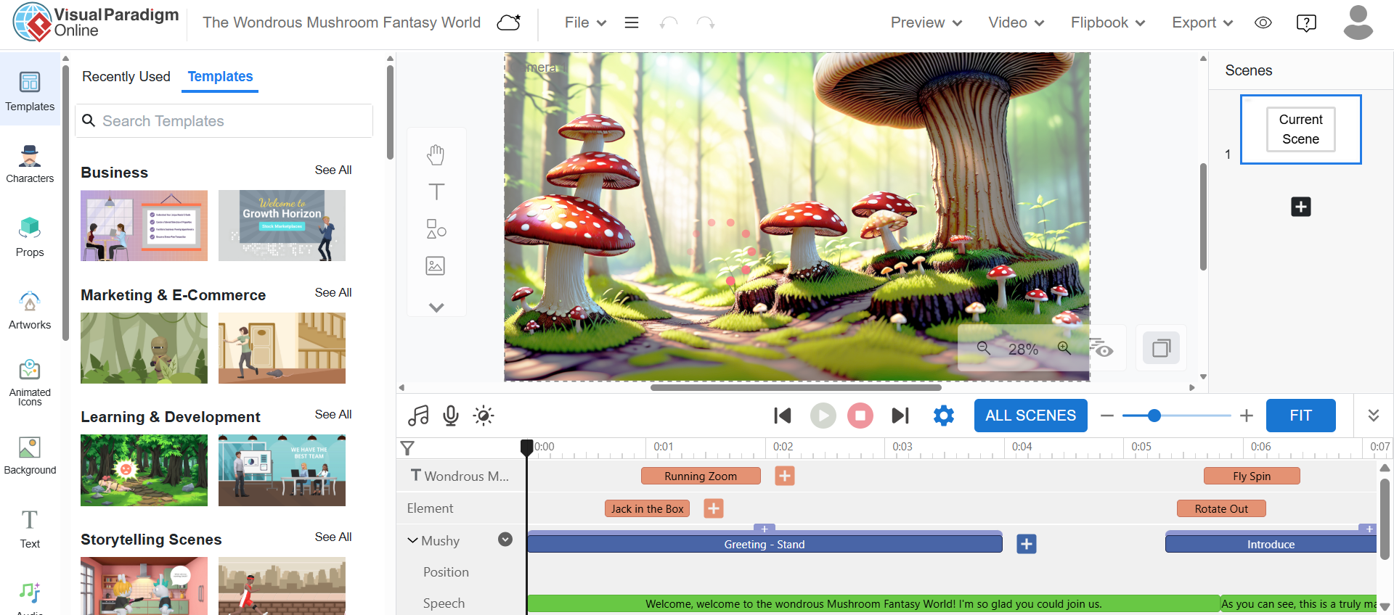This screenshot has width=1394, height=615.
Task: Open the Characters sidebar panel
Action: (x=30, y=164)
